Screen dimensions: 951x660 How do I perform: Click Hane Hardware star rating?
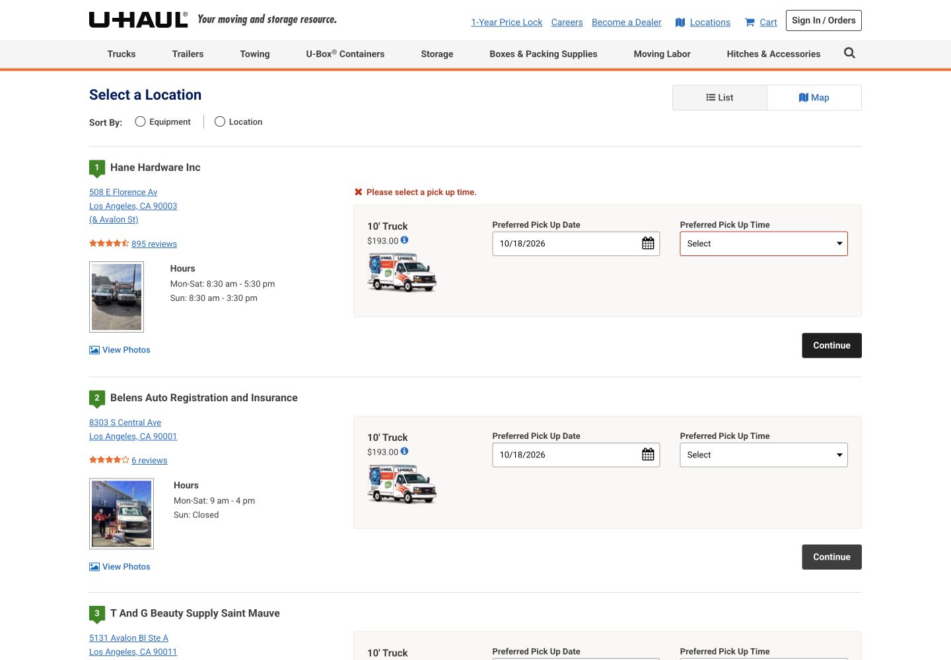tap(109, 244)
